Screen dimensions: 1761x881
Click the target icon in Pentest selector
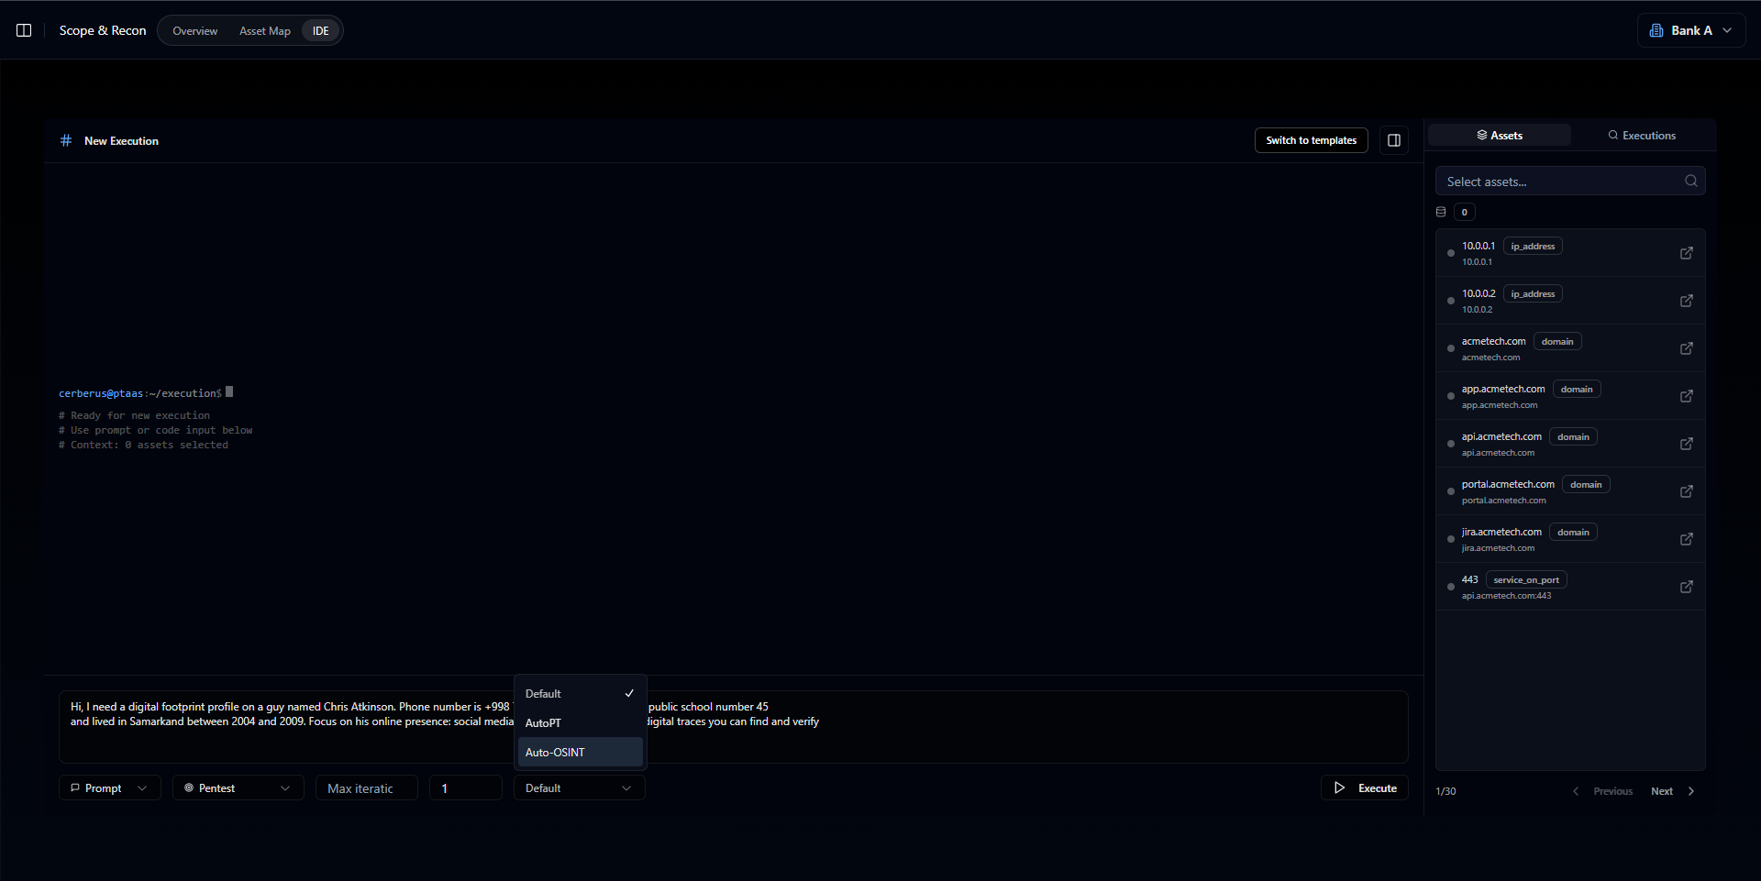(x=189, y=787)
